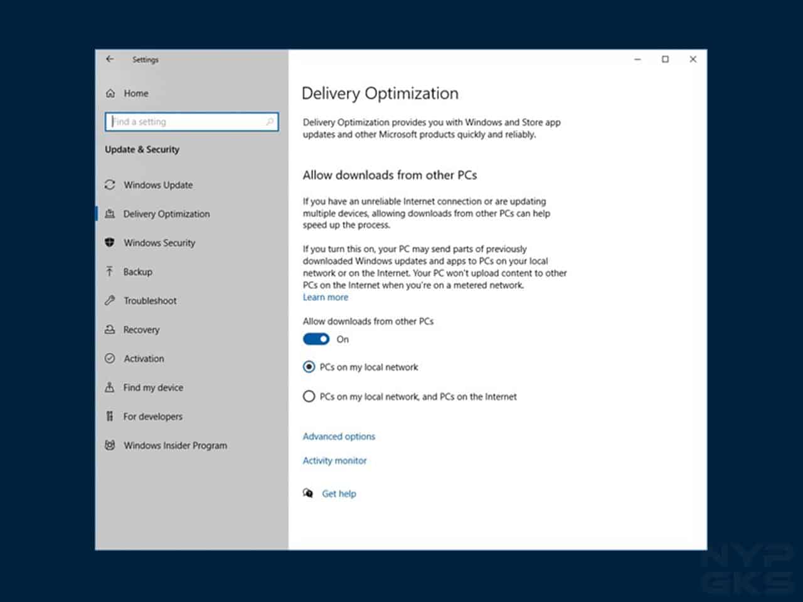Minimize the Settings window
Screen dimensions: 803x602
(637, 59)
